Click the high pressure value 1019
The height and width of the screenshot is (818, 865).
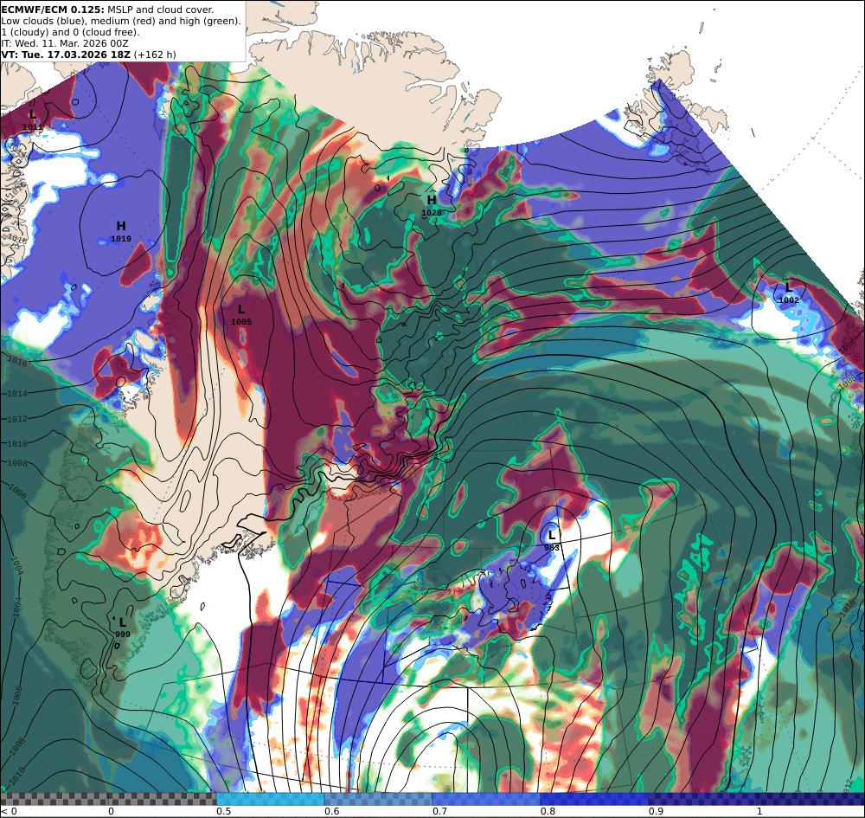(121, 238)
